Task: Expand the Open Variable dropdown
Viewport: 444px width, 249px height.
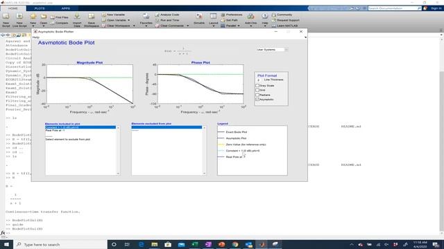Action: pyautogui.click(x=128, y=20)
